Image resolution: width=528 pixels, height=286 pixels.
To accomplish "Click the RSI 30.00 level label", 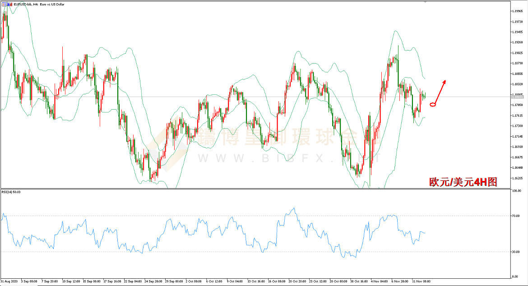I will (516, 252).
